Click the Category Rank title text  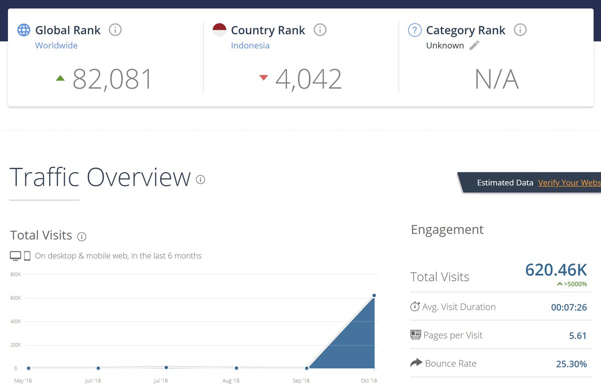(466, 30)
